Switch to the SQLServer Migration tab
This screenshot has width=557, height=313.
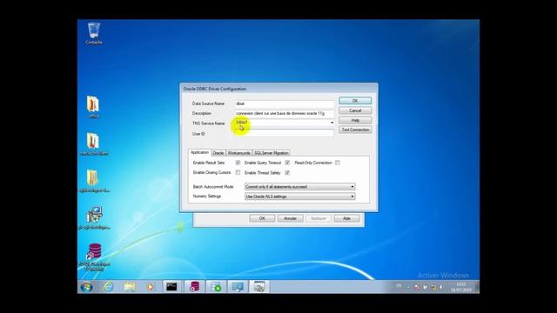271,153
